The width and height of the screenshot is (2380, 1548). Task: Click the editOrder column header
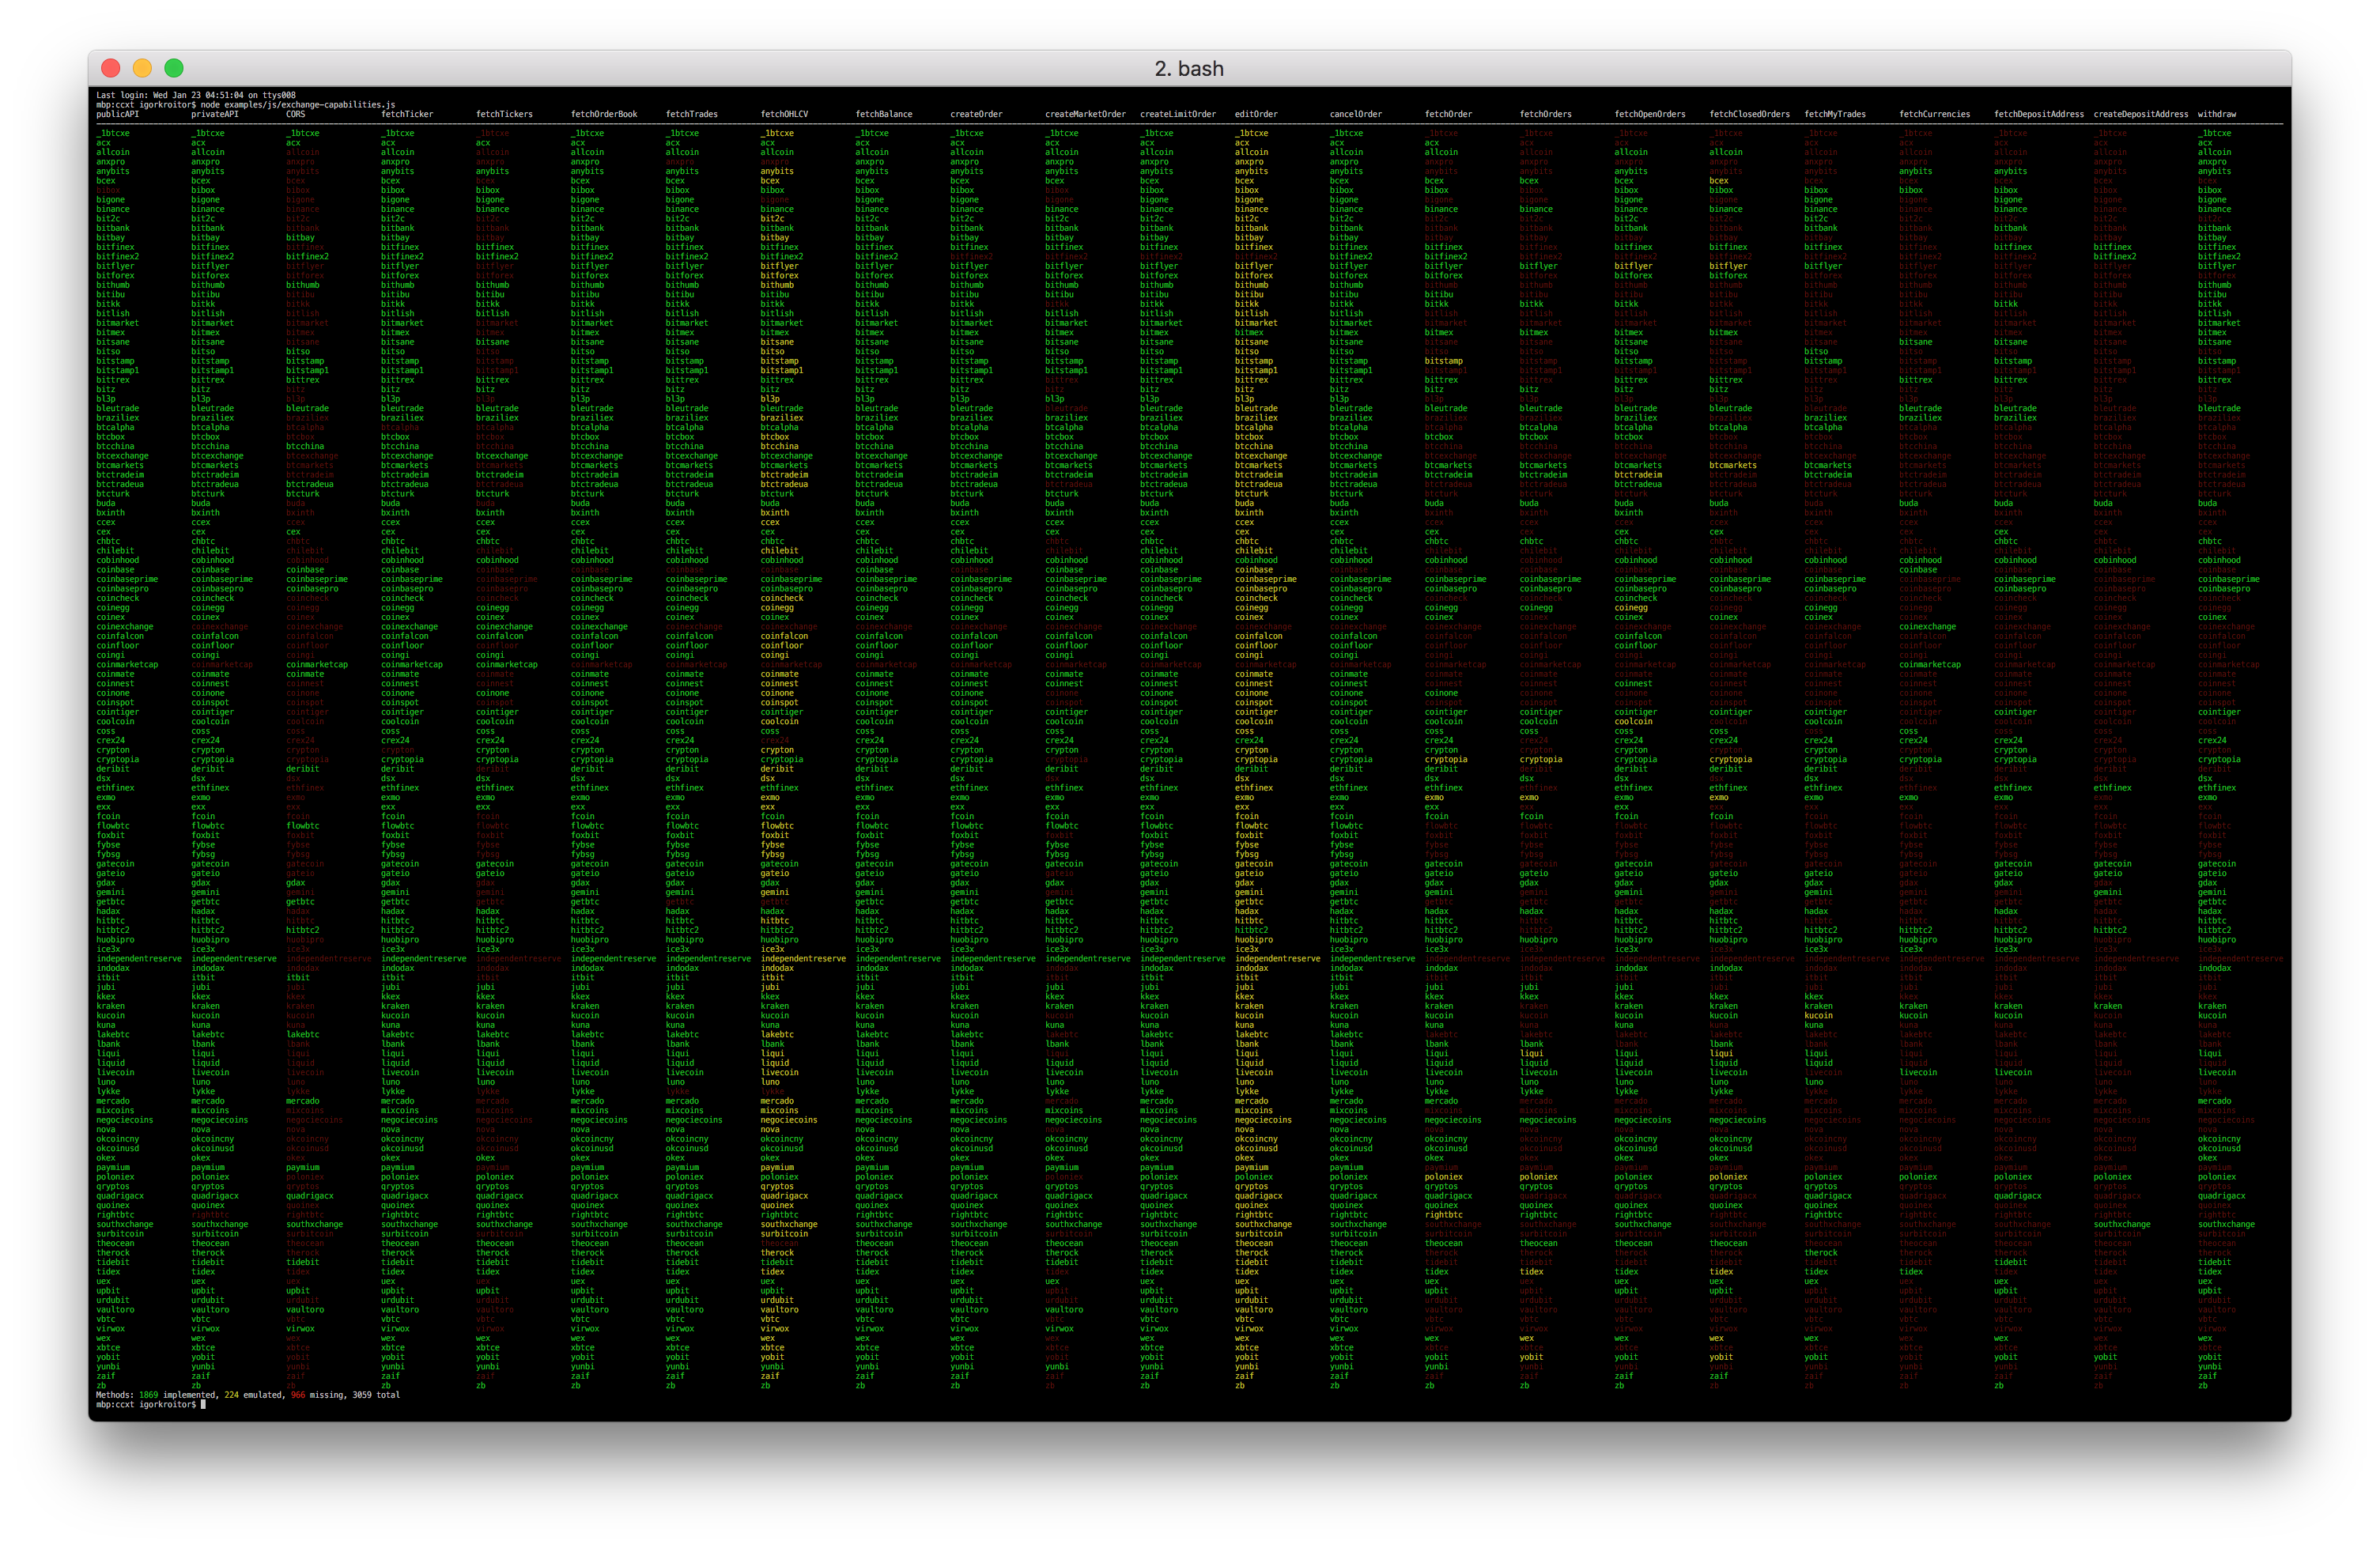click(x=1256, y=114)
